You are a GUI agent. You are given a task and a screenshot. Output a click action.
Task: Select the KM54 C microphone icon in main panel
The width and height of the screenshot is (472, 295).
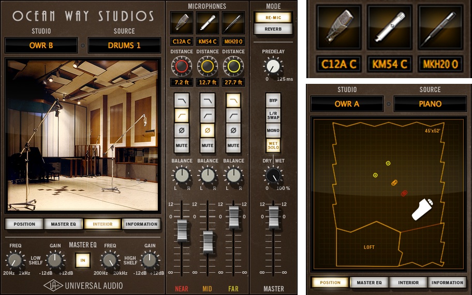pyautogui.click(x=208, y=23)
